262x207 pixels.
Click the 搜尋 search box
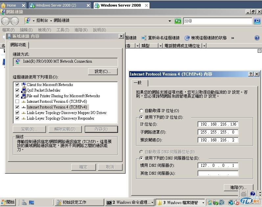218,21
